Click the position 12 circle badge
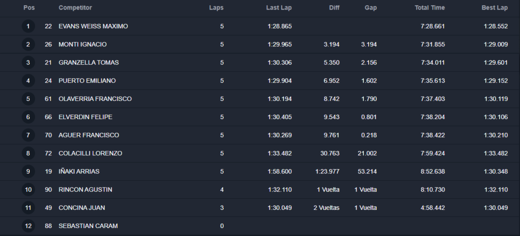520x236 pixels. 28,226
